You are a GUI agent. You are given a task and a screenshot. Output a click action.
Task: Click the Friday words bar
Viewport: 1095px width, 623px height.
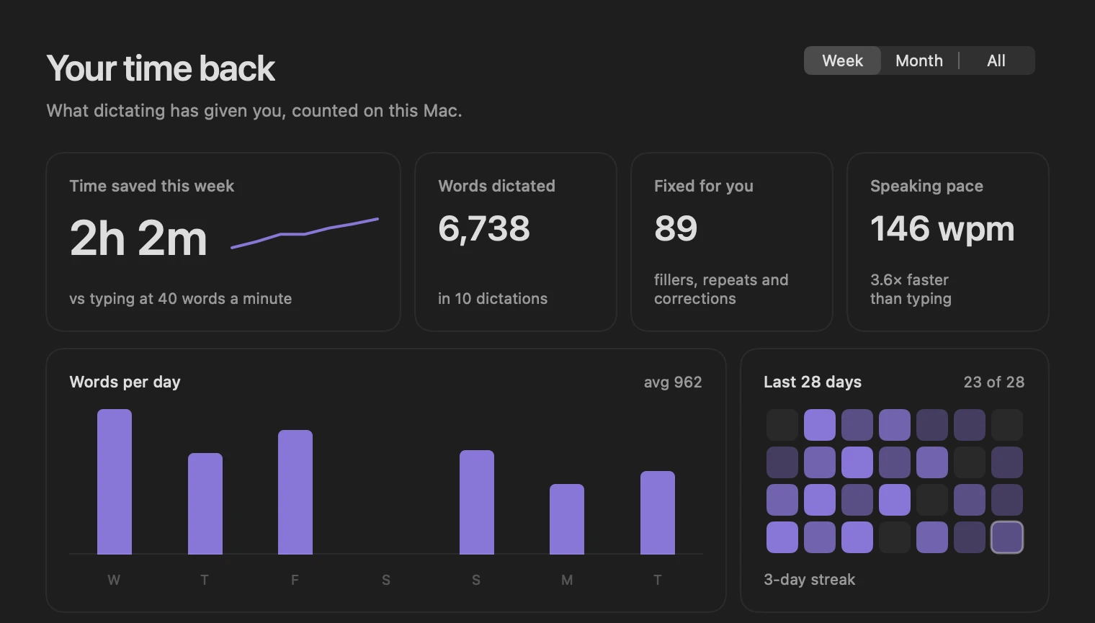click(295, 492)
